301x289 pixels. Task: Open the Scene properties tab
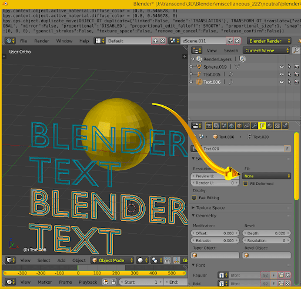tap(224, 126)
